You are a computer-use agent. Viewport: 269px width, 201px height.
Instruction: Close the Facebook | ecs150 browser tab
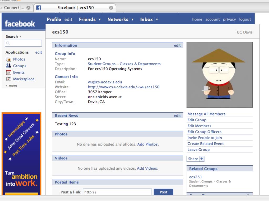111,8
